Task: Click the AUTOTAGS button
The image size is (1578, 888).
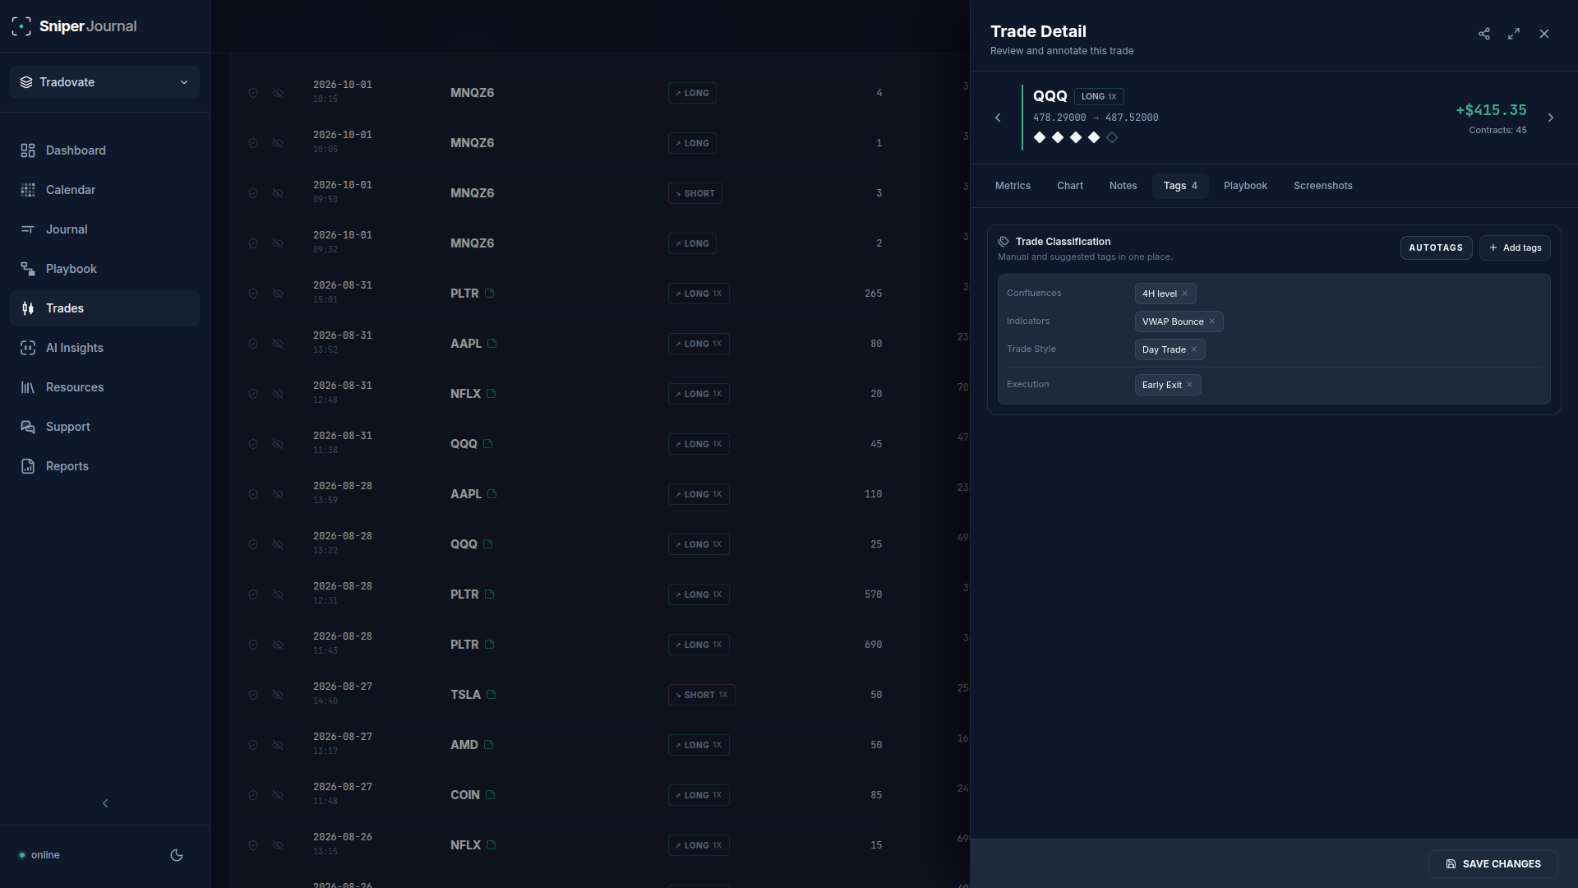Action: coord(1436,247)
